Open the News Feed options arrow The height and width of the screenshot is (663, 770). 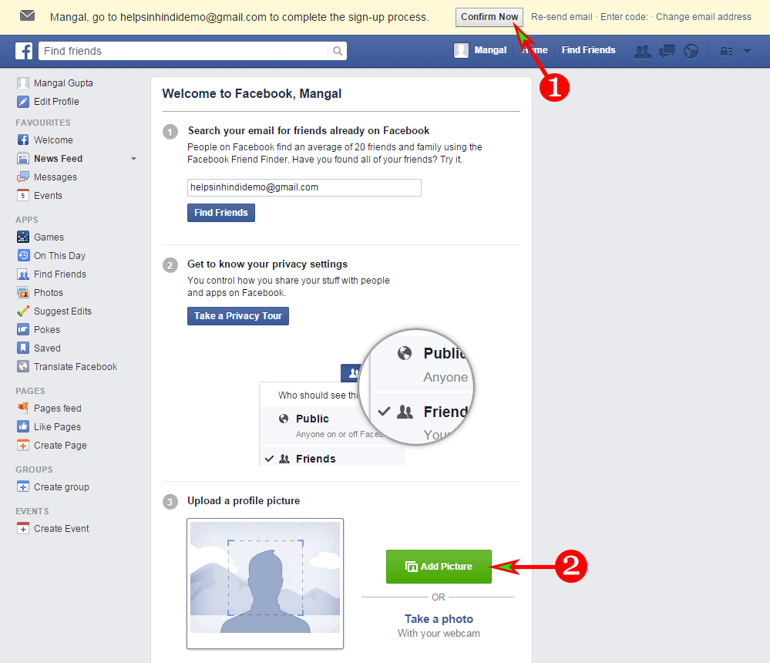(133, 159)
